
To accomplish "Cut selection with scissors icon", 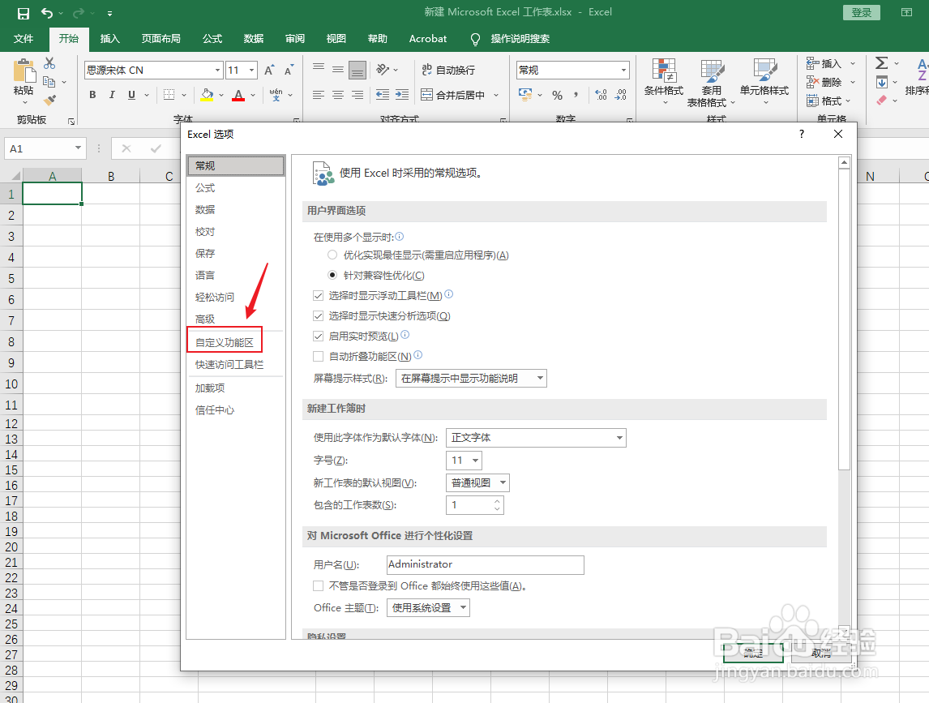I will coord(49,62).
